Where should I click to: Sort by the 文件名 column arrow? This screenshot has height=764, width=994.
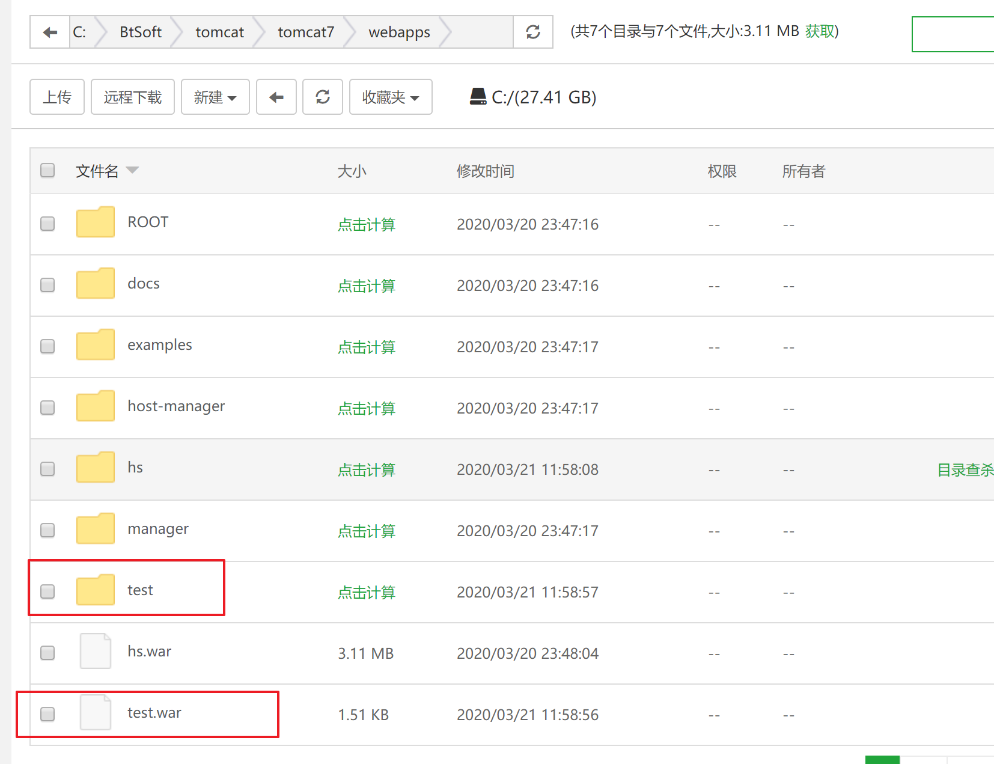(x=132, y=170)
